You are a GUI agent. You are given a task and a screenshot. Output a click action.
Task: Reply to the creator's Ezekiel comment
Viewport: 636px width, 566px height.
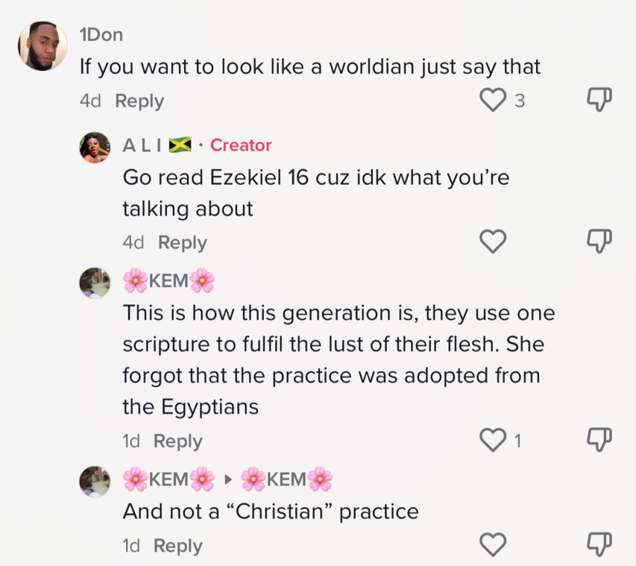183,243
